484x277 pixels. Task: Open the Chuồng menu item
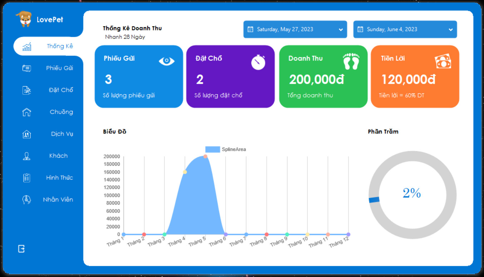pyautogui.click(x=61, y=112)
